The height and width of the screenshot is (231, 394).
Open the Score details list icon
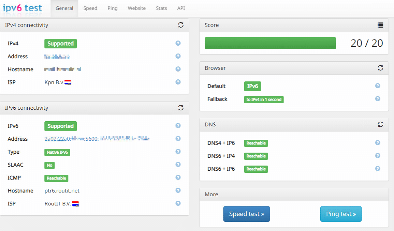pyautogui.click(x=380, y=25)
